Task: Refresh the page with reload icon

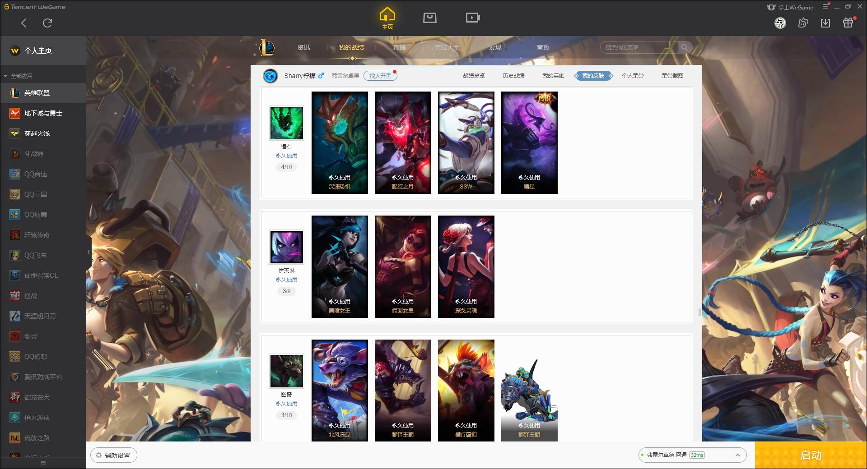Action: tap(47, 23)
